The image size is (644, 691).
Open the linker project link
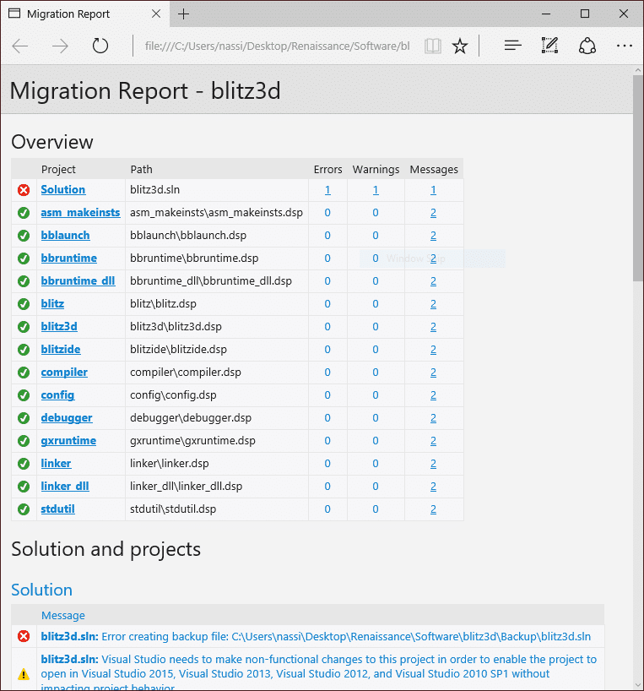[56, 464]
